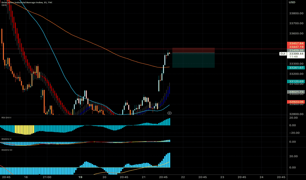Click the 11:48 bar countdown label
This screenshot has width=306, height=180.
(x=293, y=57)
